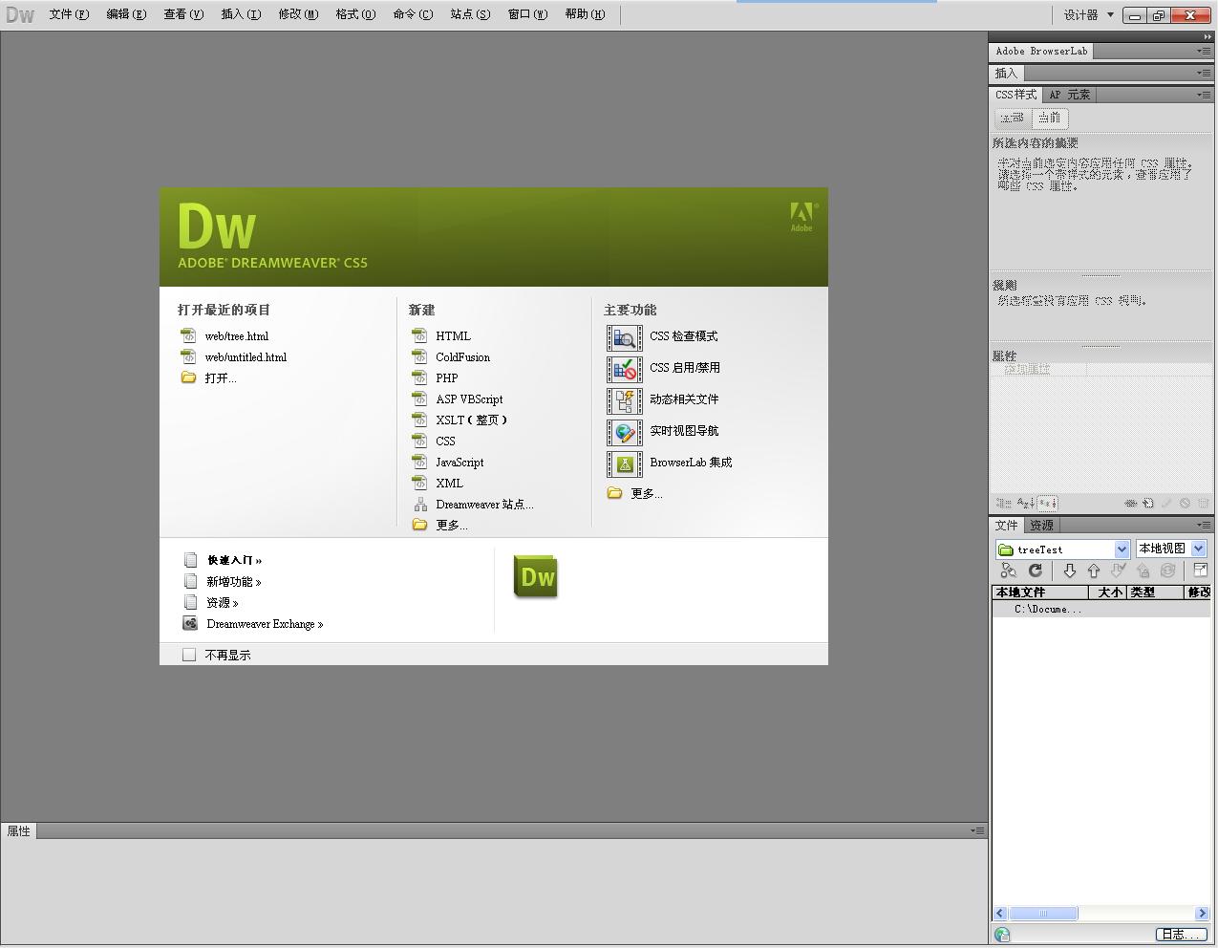Screen dimensions: 1218x948
Task: Click 更多... under 主要功能
Action: tap(647, 494)
